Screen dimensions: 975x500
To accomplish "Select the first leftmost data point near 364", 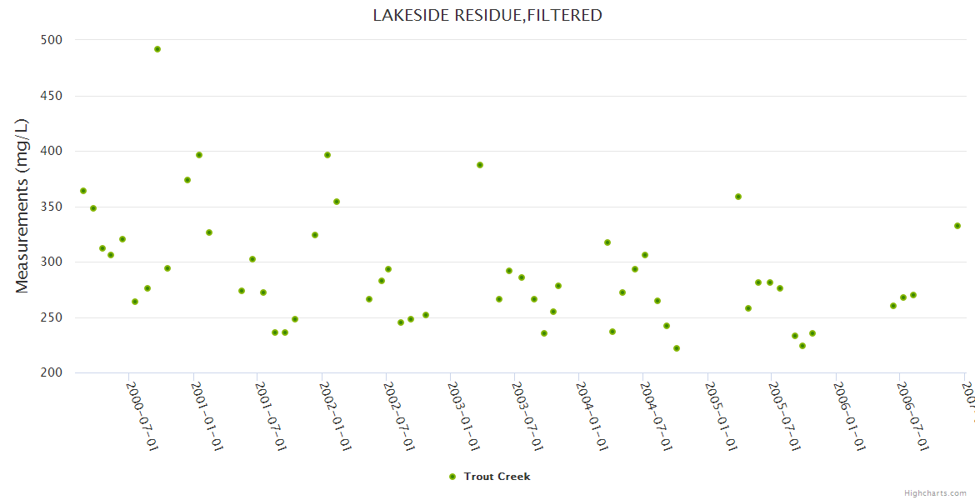I will 83,191.
